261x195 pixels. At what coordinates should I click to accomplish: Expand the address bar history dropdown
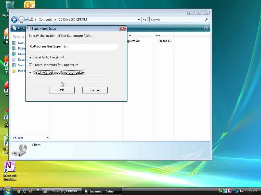[139, 20]
